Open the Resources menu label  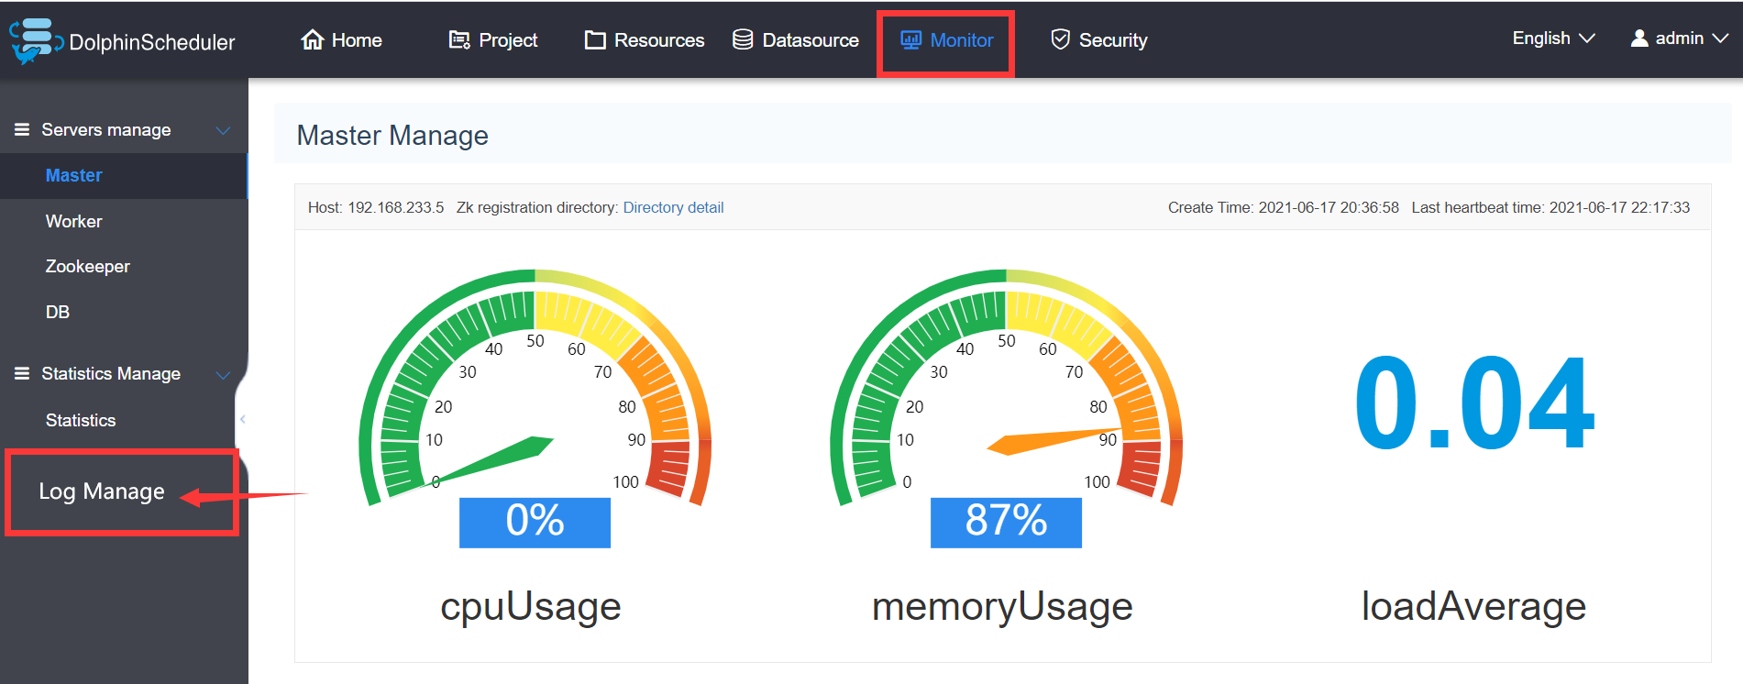point(659,40)
